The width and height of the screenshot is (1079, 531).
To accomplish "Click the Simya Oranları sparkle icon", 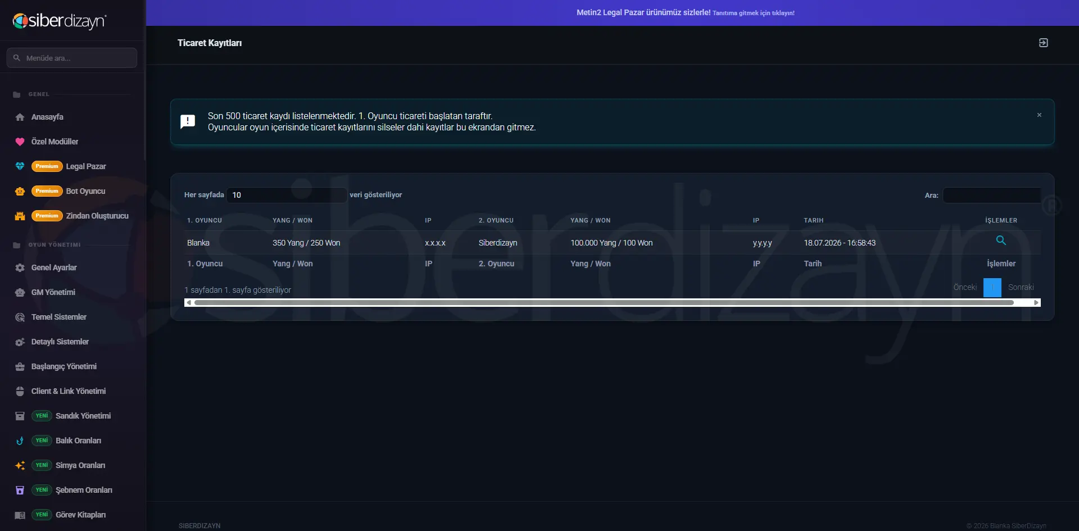I will click(20, 465).
